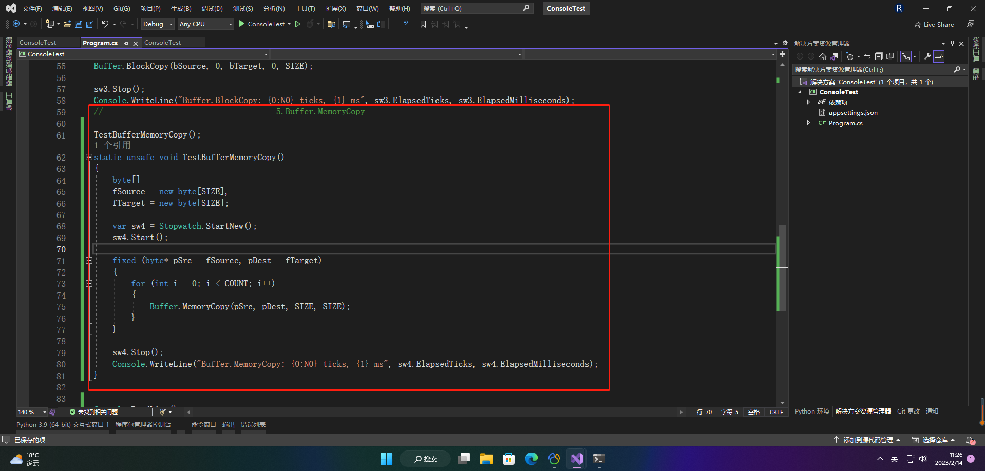Collapse the for loop outline at line 73
Viewport: 985px width, 471px height.
point(89,283)
